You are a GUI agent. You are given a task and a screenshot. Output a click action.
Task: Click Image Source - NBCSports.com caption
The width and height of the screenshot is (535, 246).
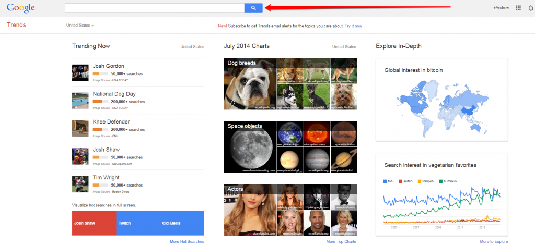point(112,164)
